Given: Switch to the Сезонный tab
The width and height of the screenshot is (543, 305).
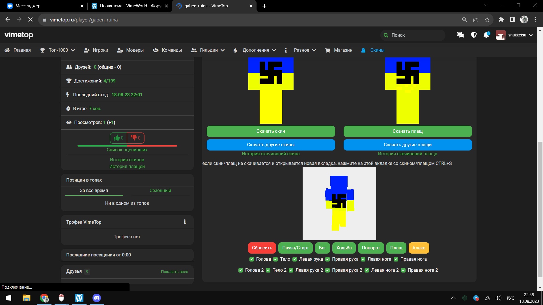Looking at the screenshot, I should [x=160, y=191].
